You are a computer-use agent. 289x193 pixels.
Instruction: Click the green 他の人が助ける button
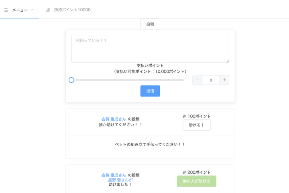(x=197, y=181)
